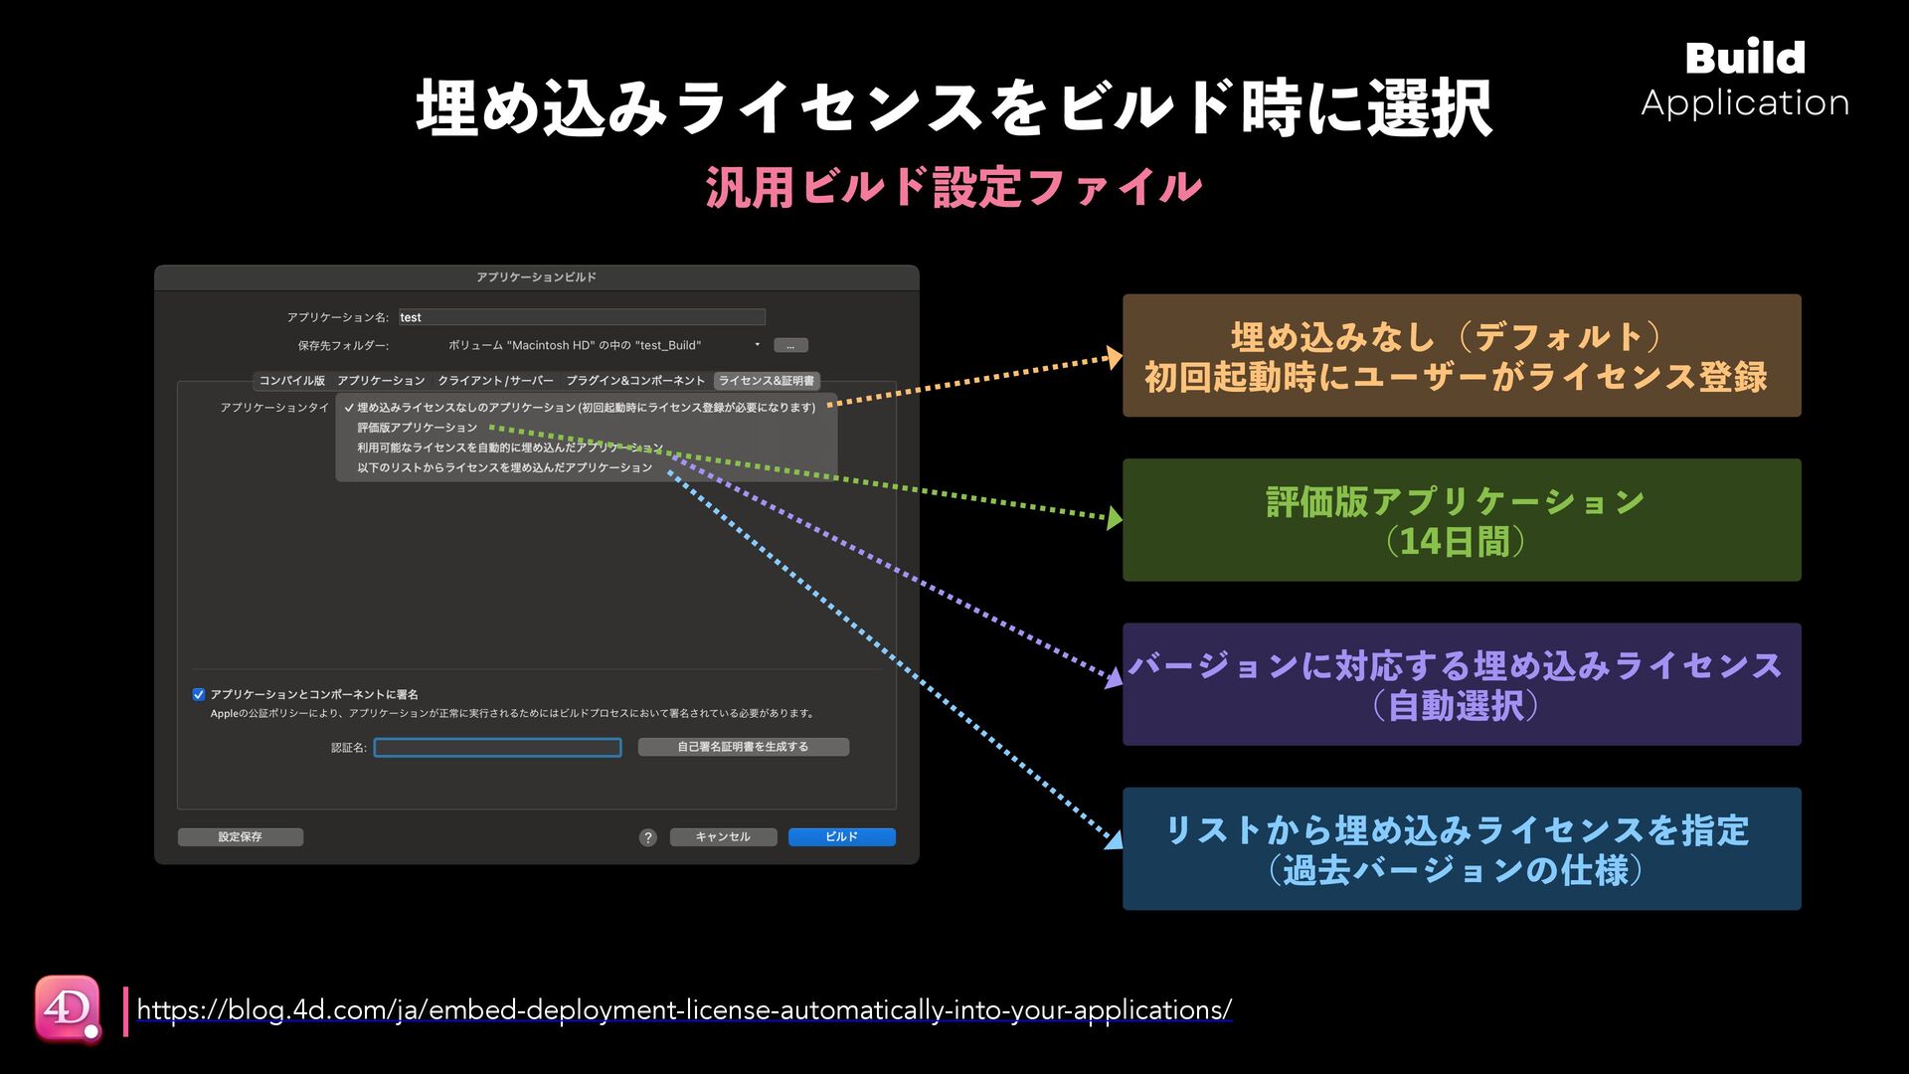
Task: Click the 認証名 input field
Action: point(497,747)
